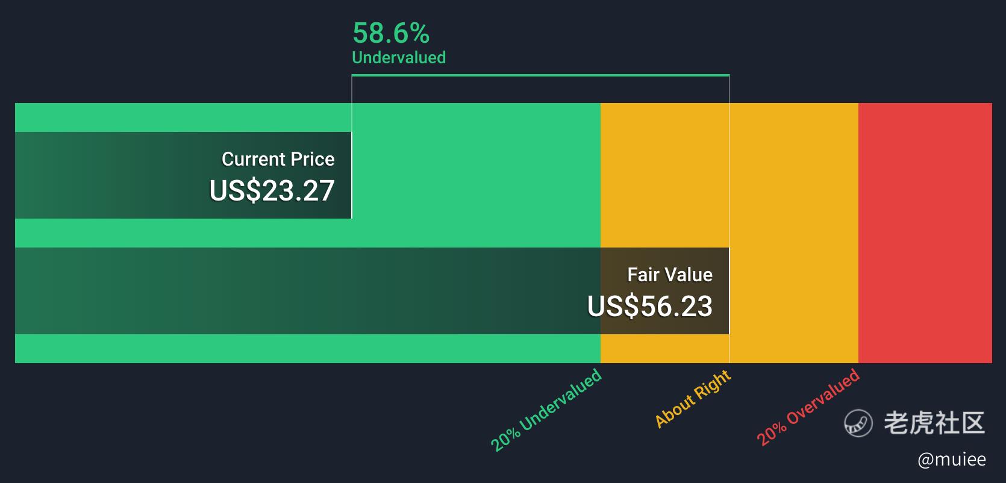The image size is (1006, 483).
Task: Click the right end of Current Price bar
Action: point(350,175)
